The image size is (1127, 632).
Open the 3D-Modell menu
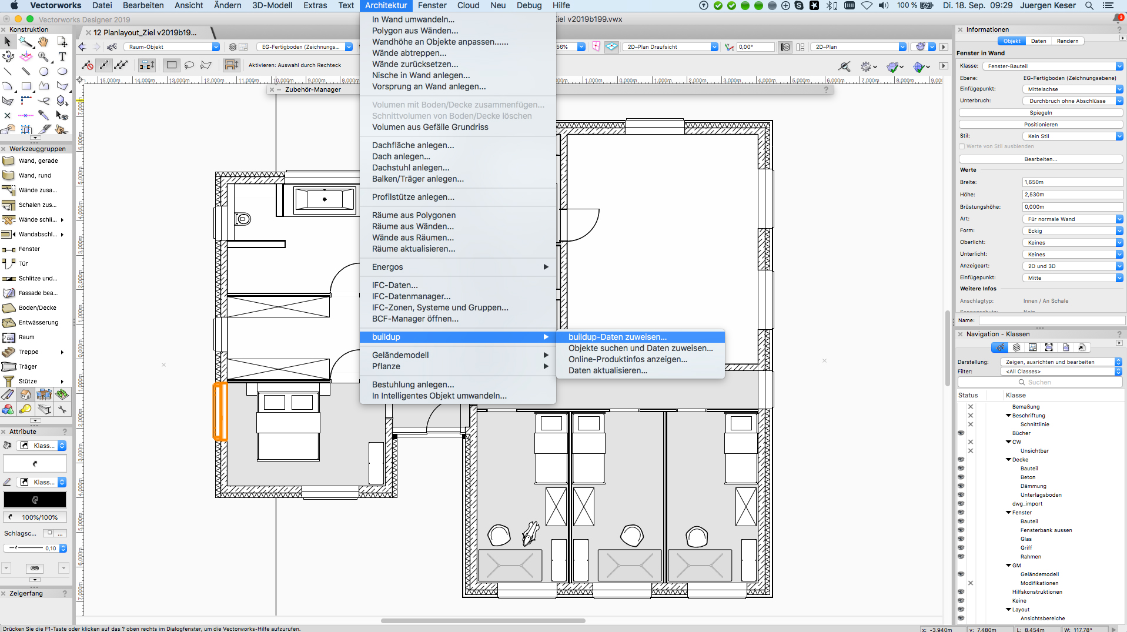(x=272, y=5)
